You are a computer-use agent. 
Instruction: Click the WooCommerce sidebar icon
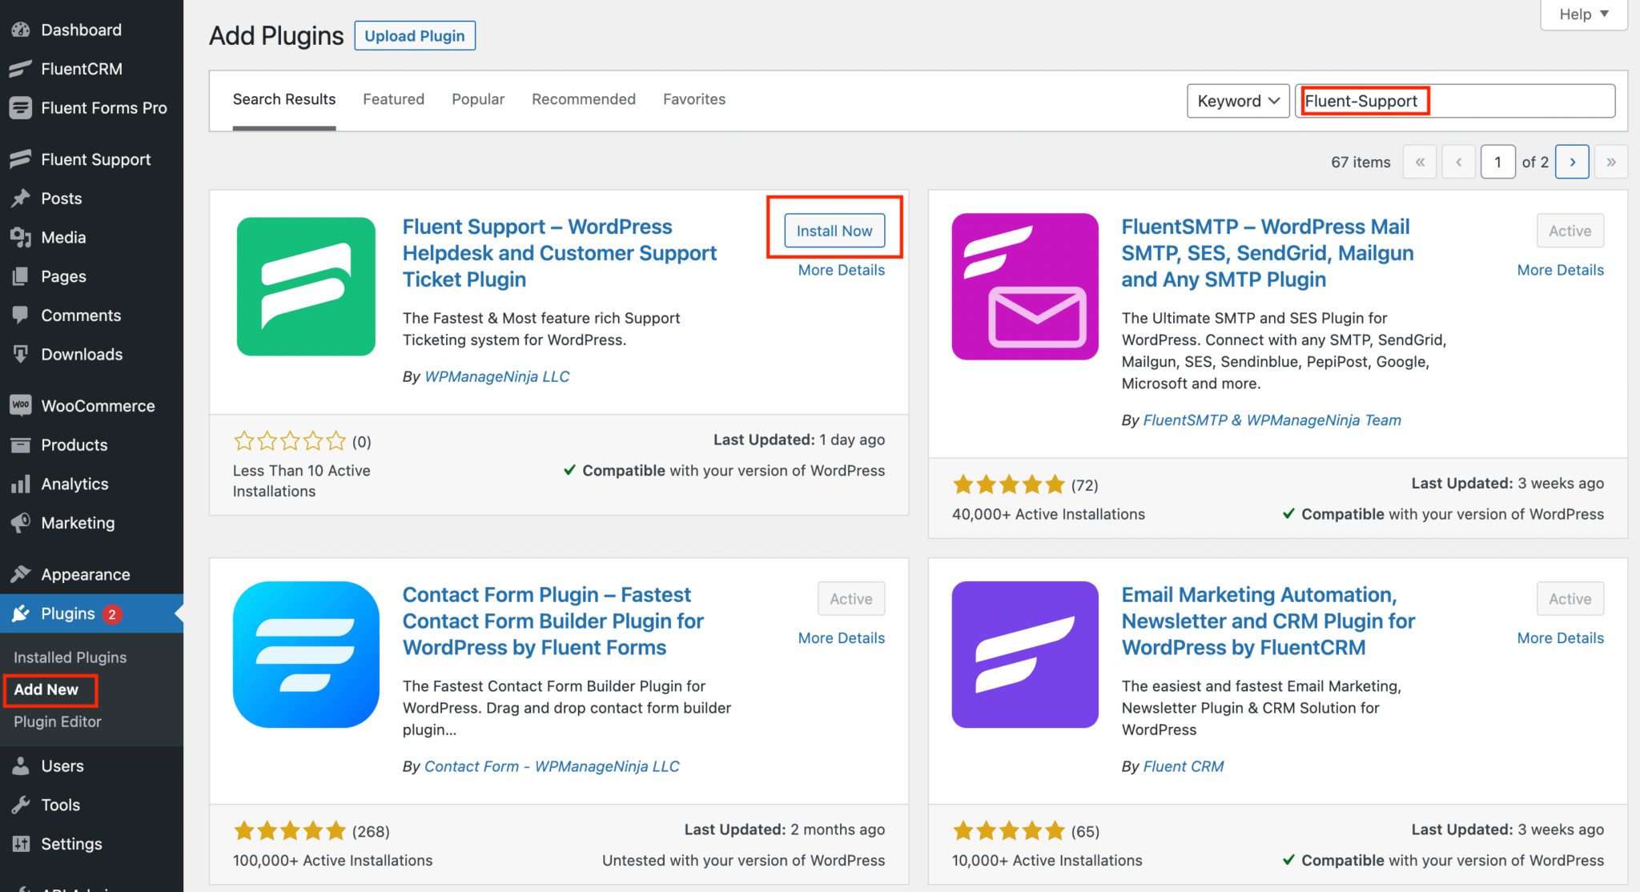click(x=20, y=405)
